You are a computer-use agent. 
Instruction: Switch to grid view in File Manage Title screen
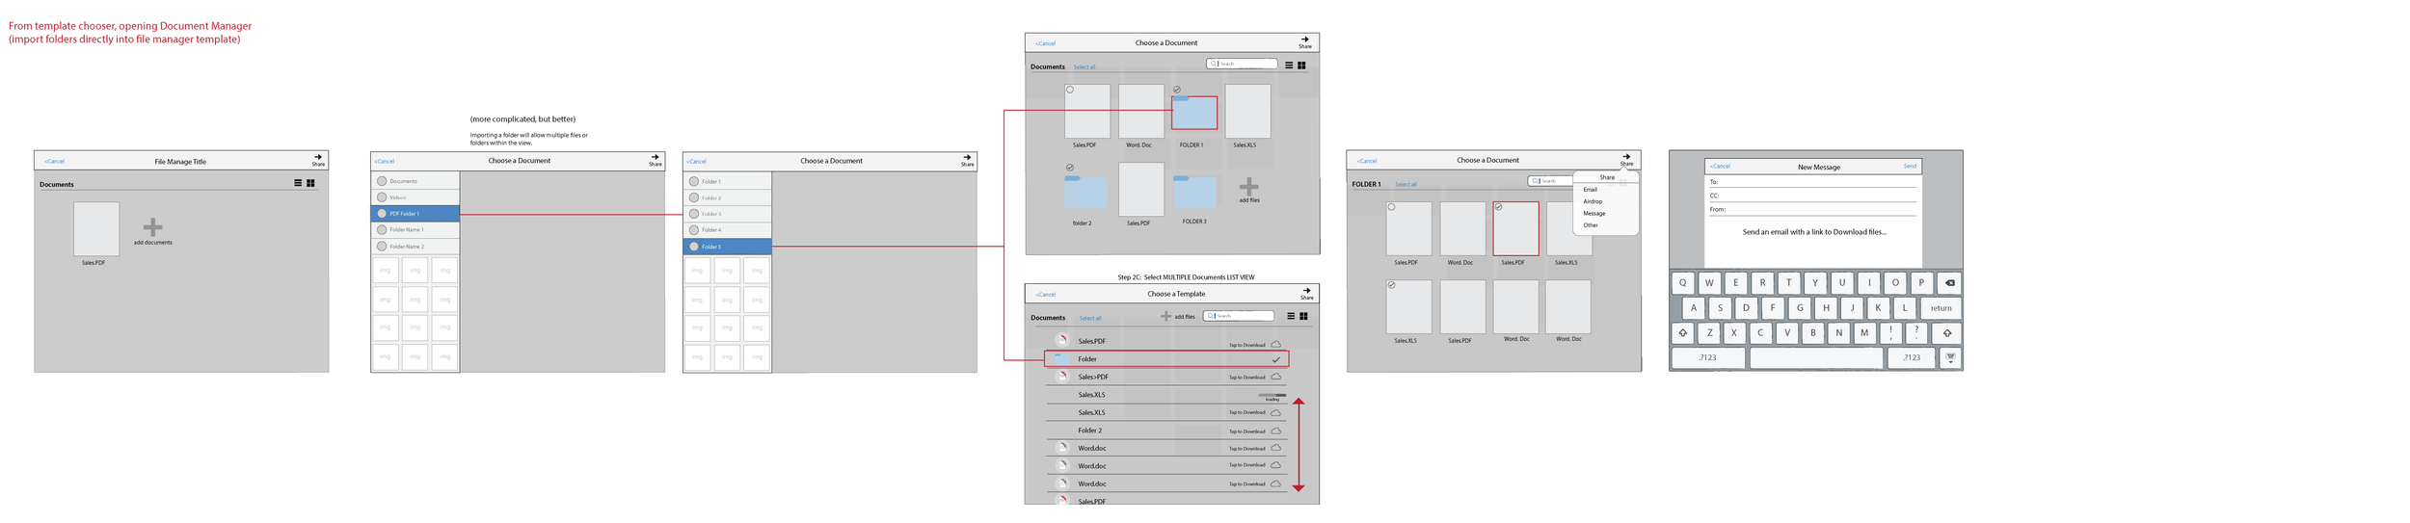(x=310, y=183)
